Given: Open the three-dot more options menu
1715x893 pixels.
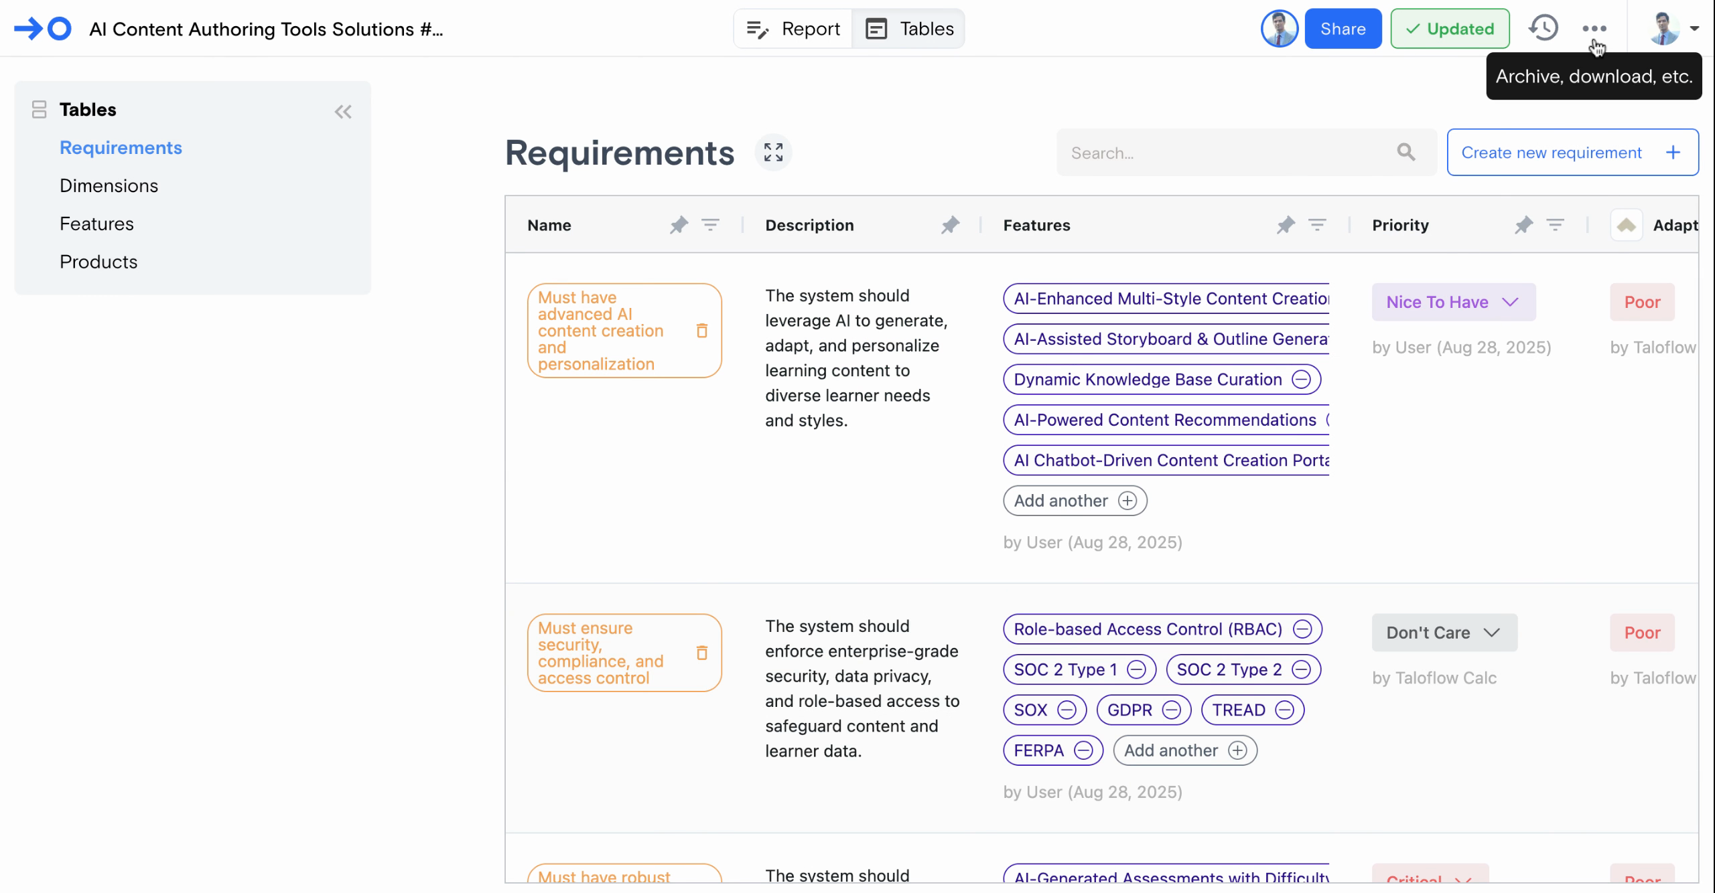Looking at the screenshot, I should 1594,28.
